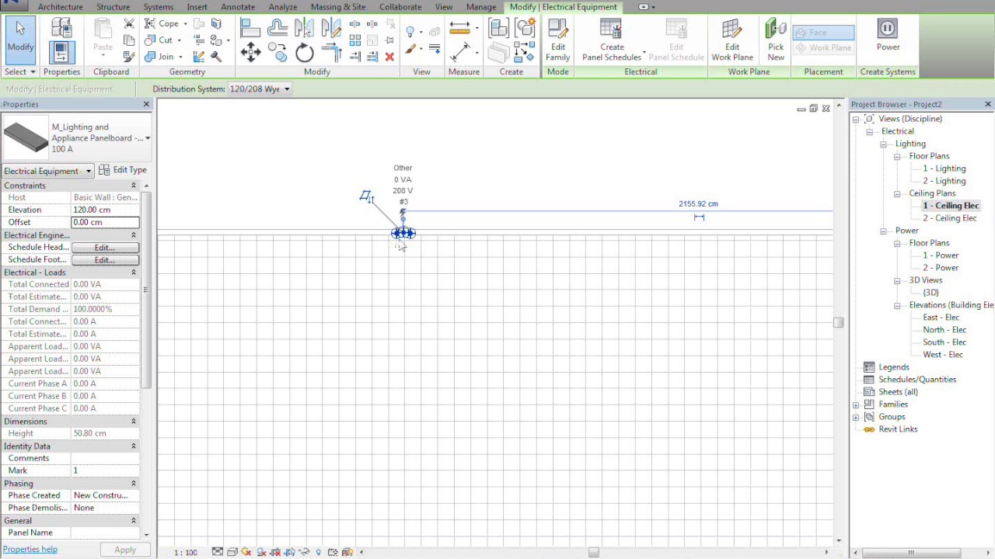Collapse the Power discipline node
Viewport: 995px width, 559px height.
[x=883, y=231]
